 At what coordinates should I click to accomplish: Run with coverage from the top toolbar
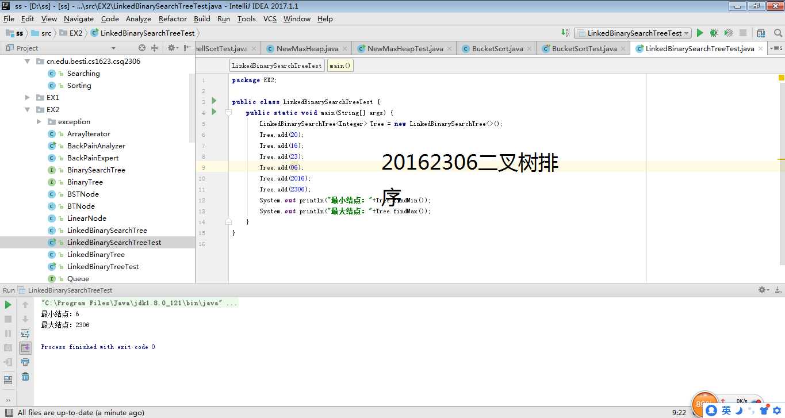pyautogui.click(x=728, y=33)
